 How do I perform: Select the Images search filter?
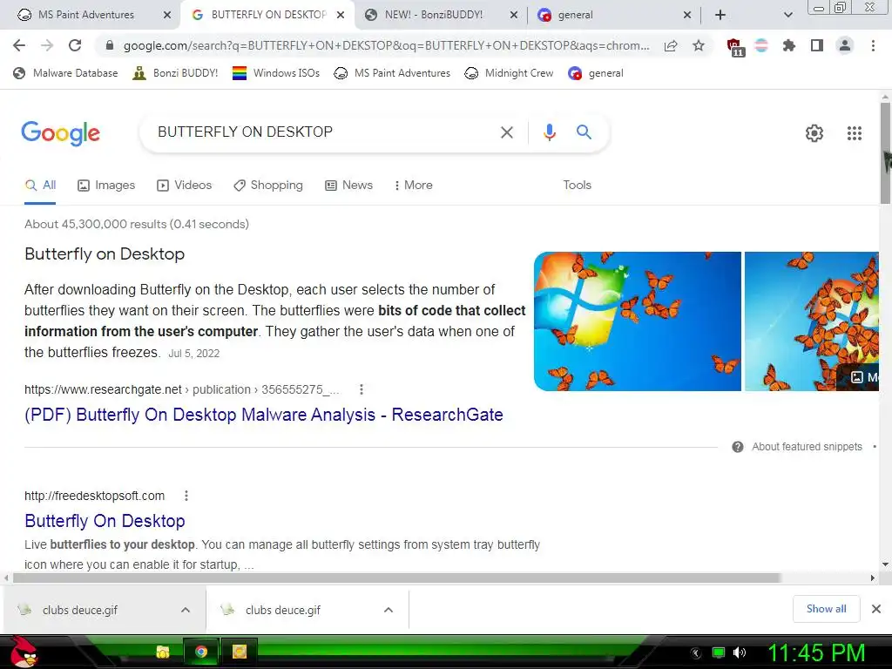click(x=106, y=186)
